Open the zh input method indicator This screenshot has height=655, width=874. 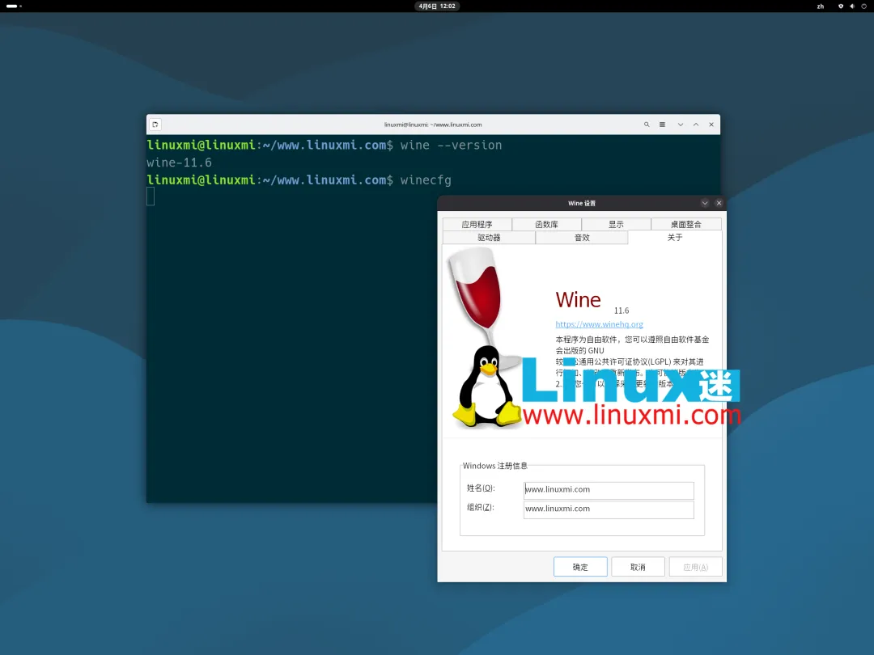tap(821, 6)
